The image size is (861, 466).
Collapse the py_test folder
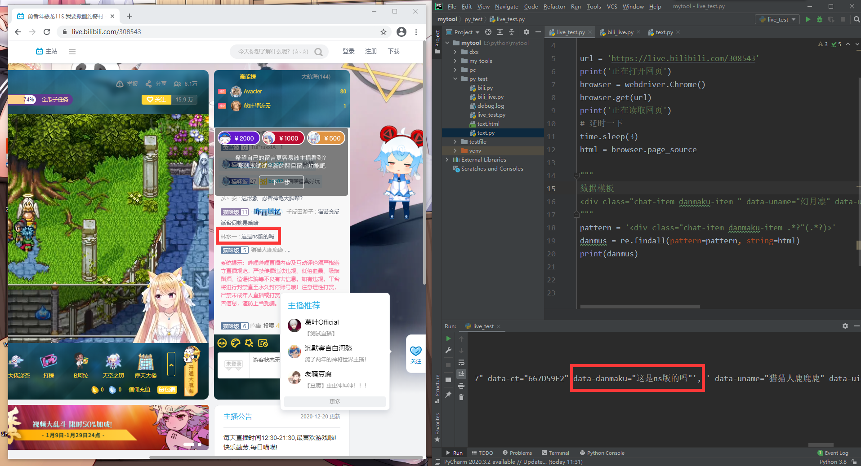(455, 79)
